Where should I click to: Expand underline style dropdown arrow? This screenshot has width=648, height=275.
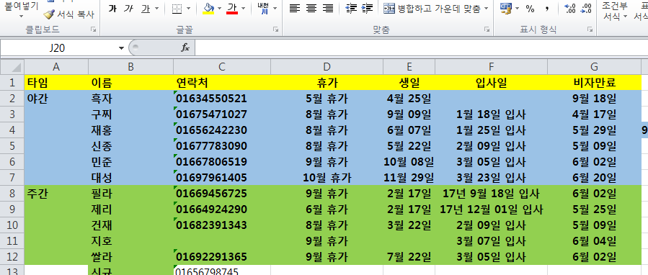point(156,8)
